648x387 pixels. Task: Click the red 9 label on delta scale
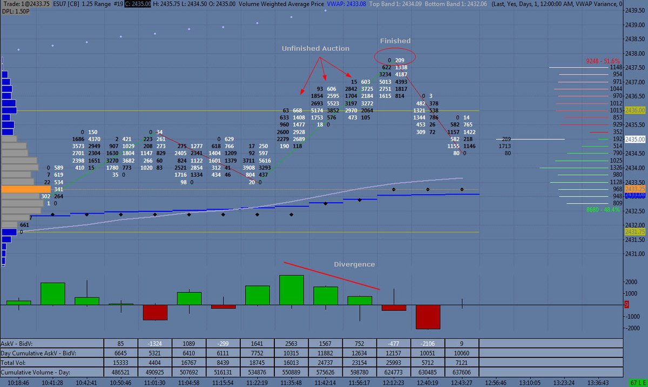(627, 305)
